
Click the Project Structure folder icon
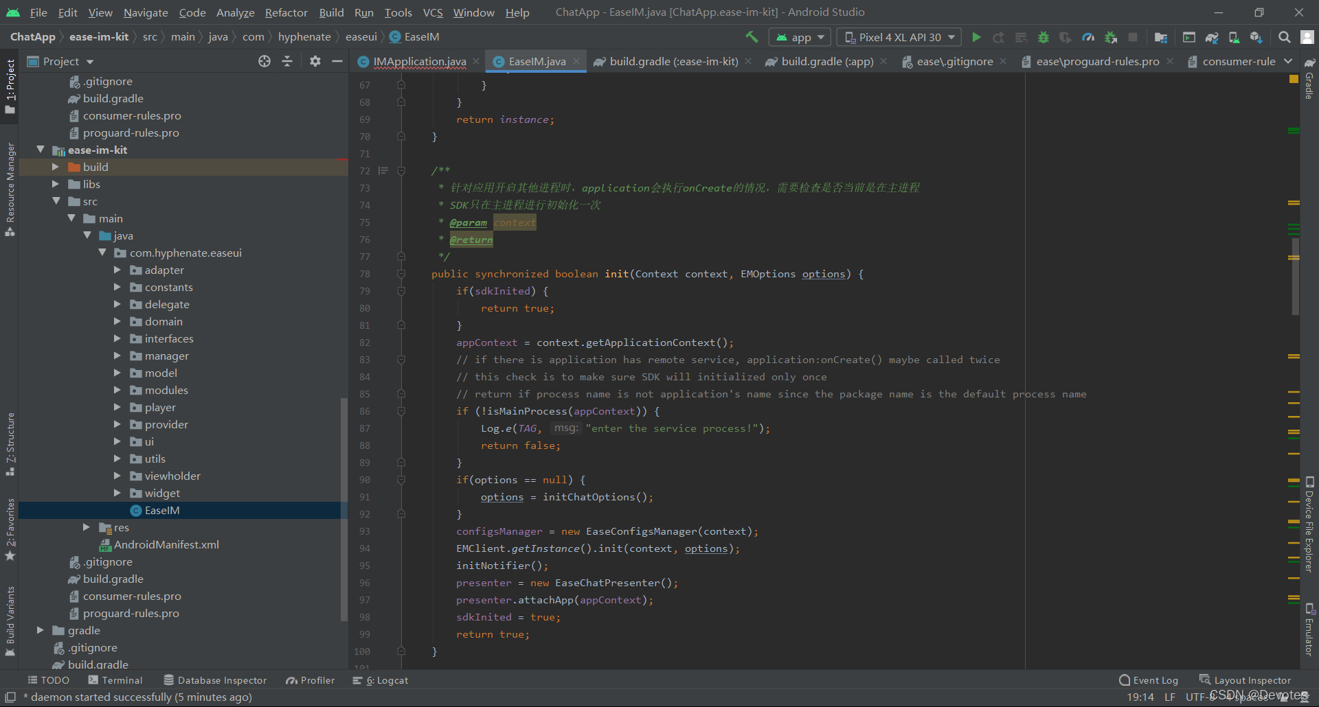(1161, 37)
